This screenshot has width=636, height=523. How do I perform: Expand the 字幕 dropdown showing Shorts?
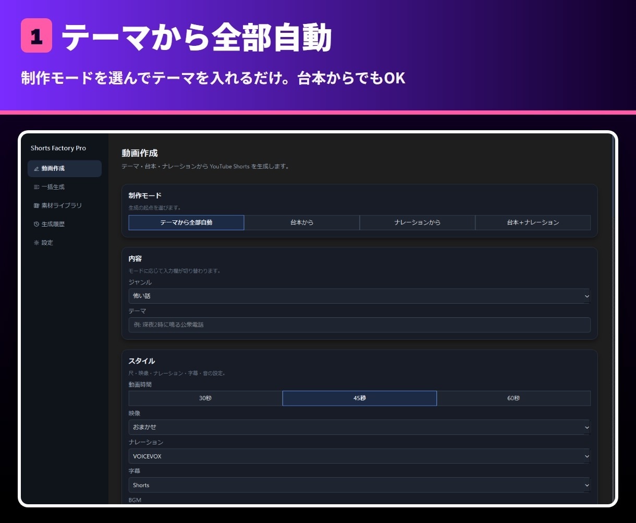pyautogui.click(x=360, y=485)
